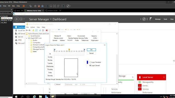Click the Sunday row button
This screenshot has width=175, height=98.
click(x=50, y=57)
